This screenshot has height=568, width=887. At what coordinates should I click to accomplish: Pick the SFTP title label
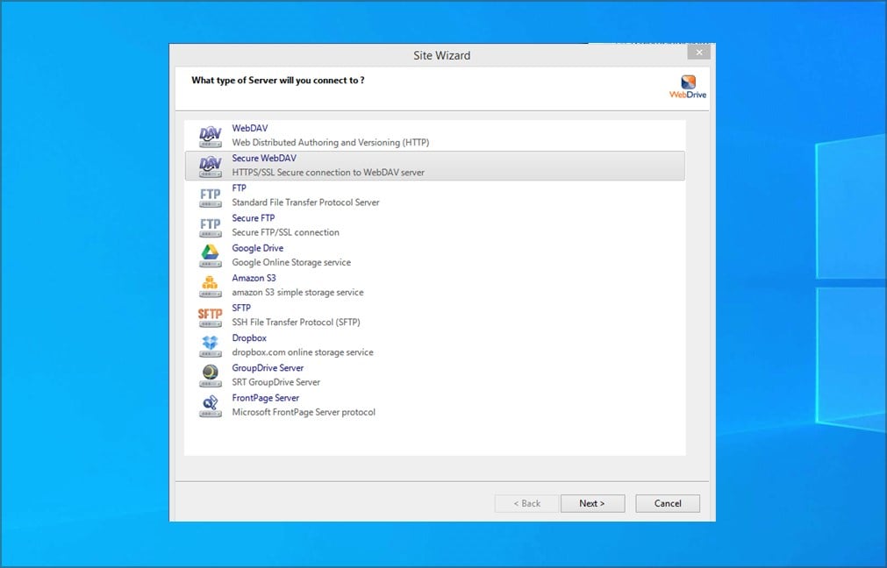241,308
